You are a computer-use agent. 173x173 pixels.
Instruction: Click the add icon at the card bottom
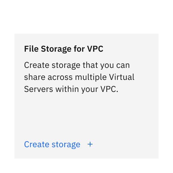pos(90,144)
